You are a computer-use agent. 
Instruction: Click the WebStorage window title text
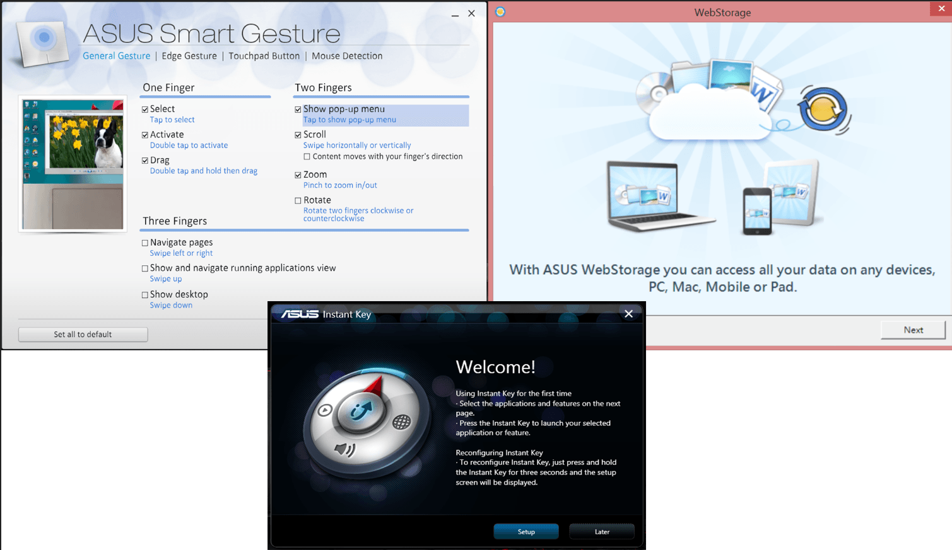(722, 13)
